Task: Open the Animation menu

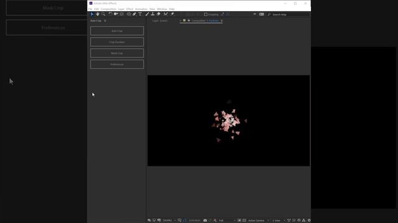Action: [x=141, y=9]
